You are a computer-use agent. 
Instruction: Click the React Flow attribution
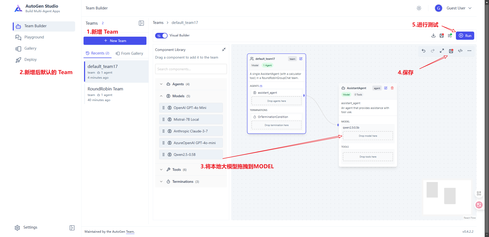470,218
